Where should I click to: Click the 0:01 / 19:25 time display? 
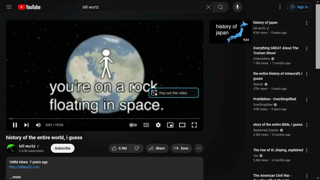(x=54, y=125)
